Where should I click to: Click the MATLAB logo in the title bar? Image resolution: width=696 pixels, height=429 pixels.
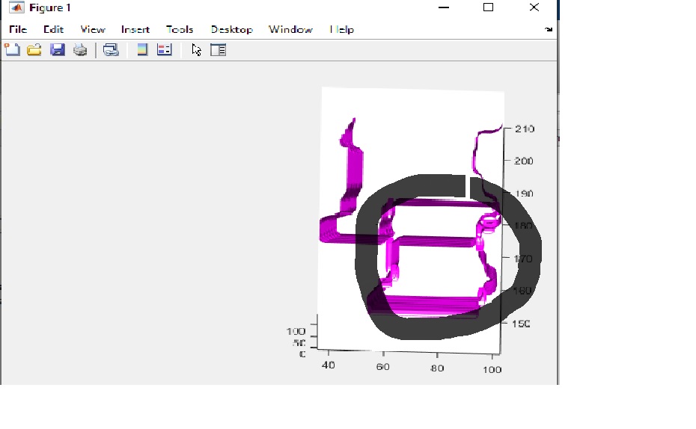click(x=16, y=7)
